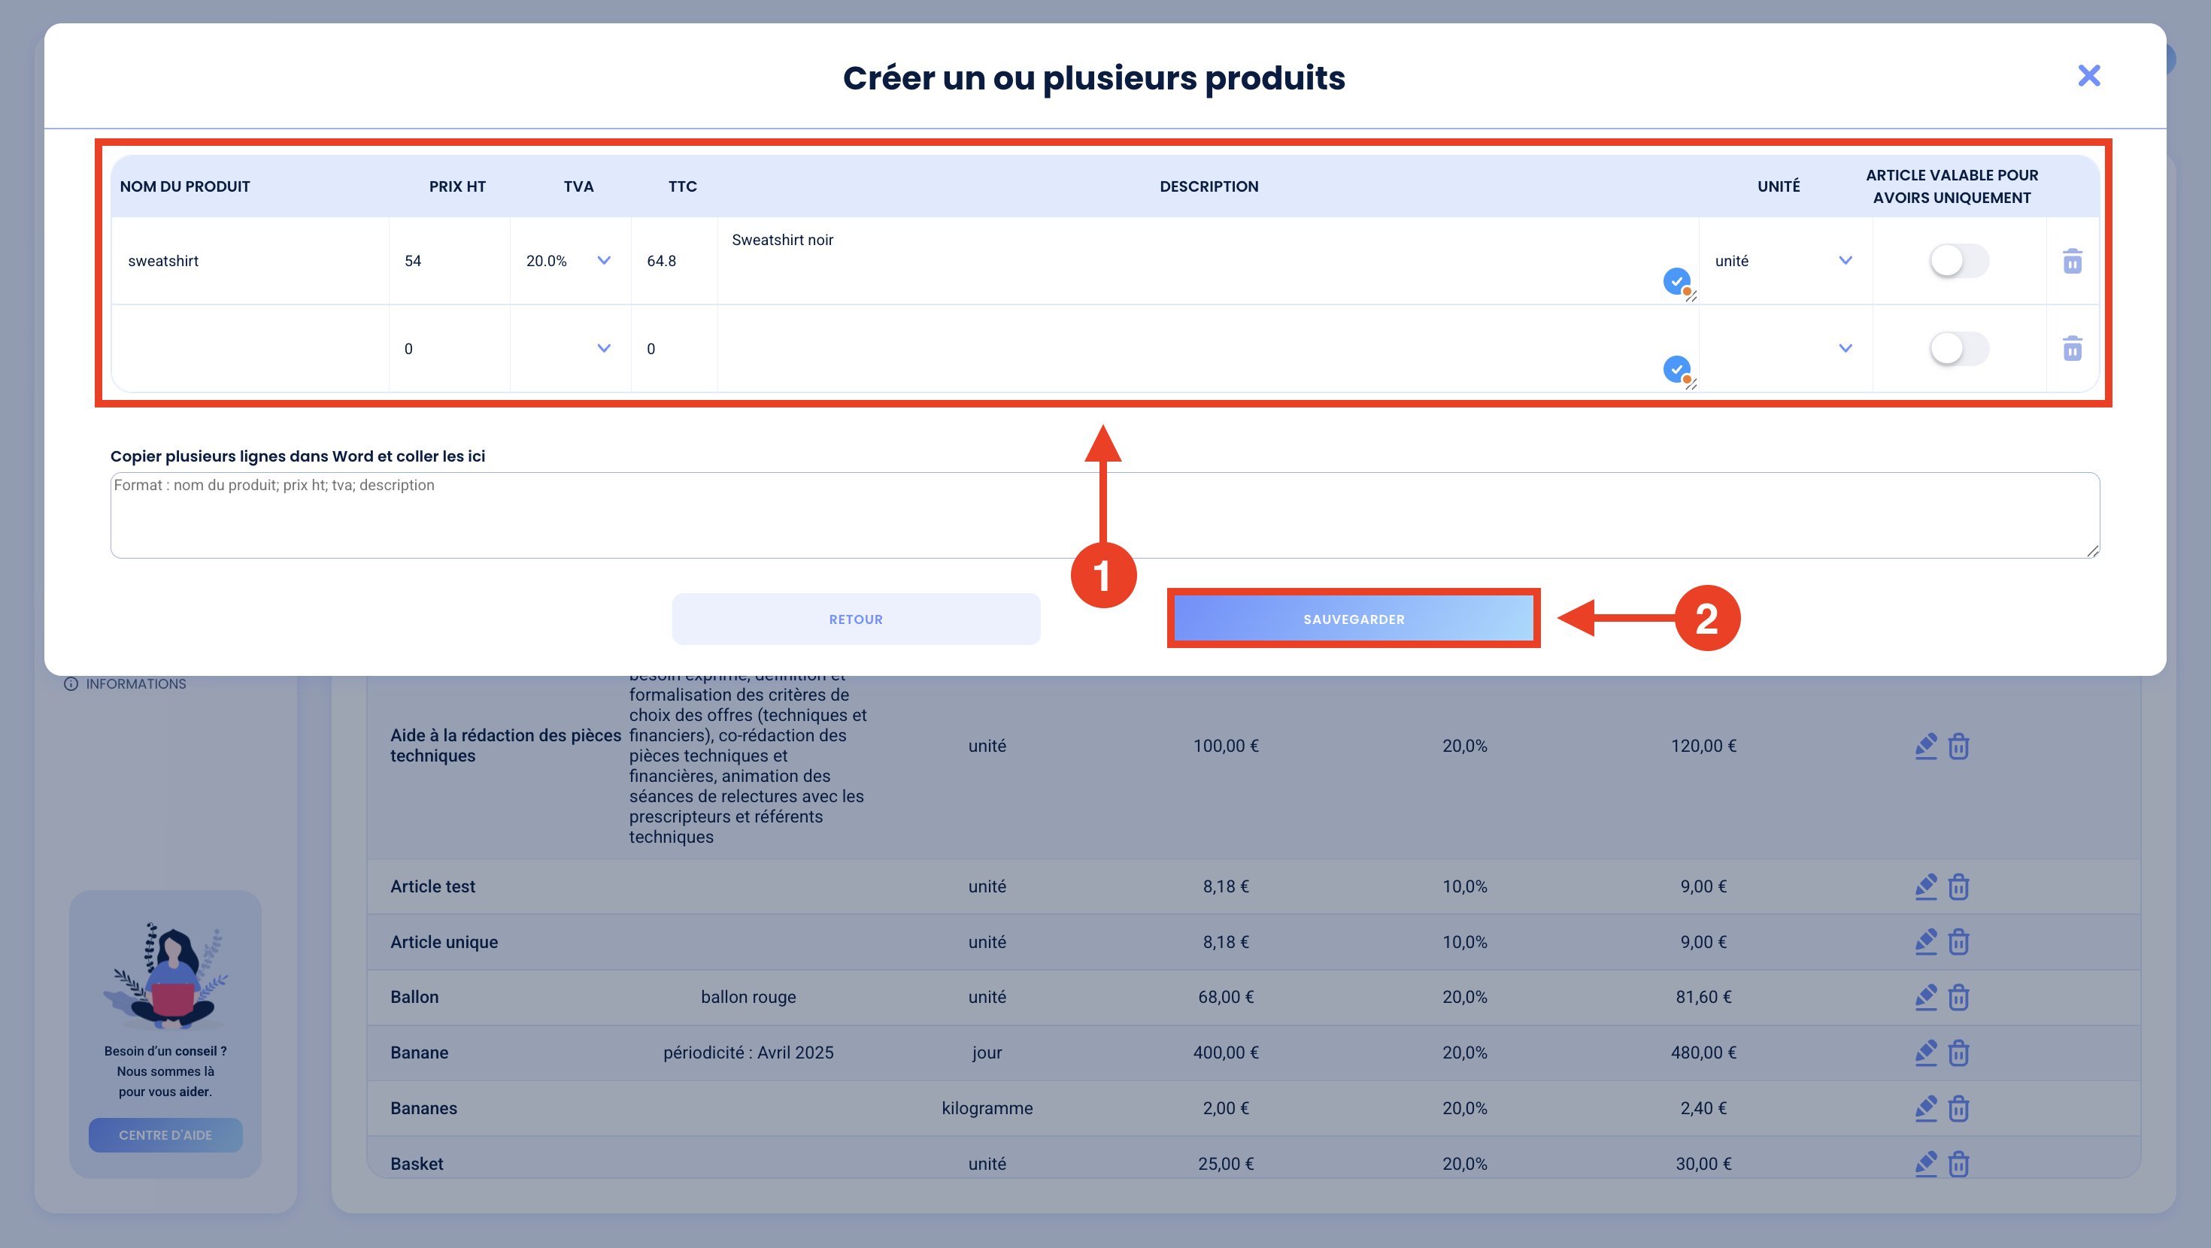2211x1248 pixels.
Task: Delete the Banane product with trash icon
Action: click(1958, 1053)
